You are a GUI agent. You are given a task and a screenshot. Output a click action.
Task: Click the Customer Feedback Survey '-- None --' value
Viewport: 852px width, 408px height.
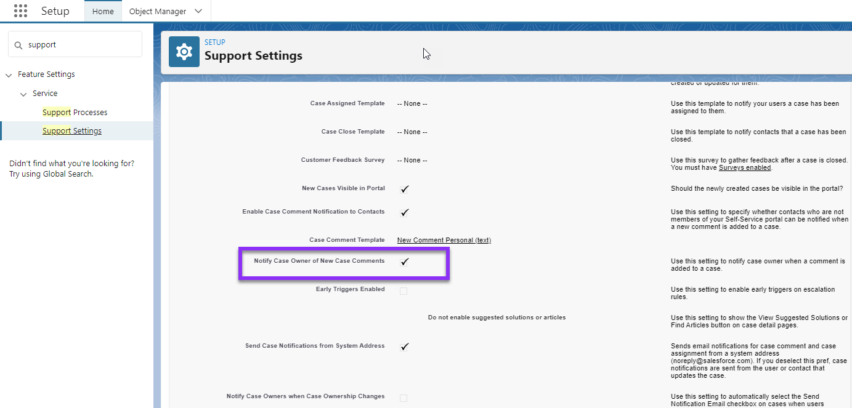coord(412,161)
